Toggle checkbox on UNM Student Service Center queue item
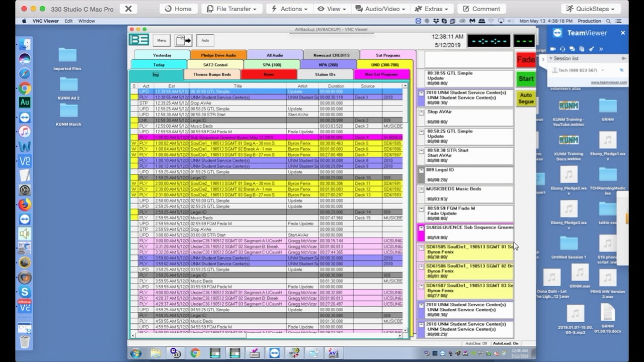The height and width of the screenshot is (362, 644). point(422,93)
